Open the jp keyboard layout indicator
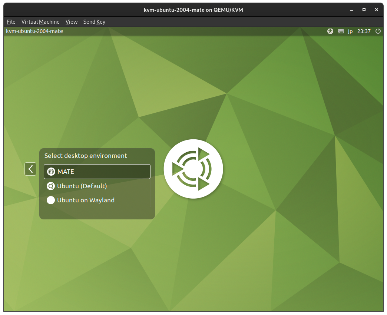 click(x=350, y=31)
